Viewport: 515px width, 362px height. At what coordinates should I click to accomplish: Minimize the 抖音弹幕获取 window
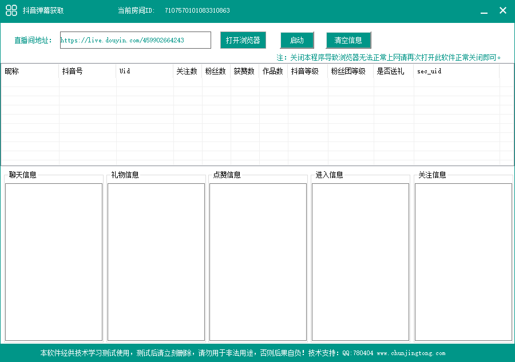(x=484, y=11)
